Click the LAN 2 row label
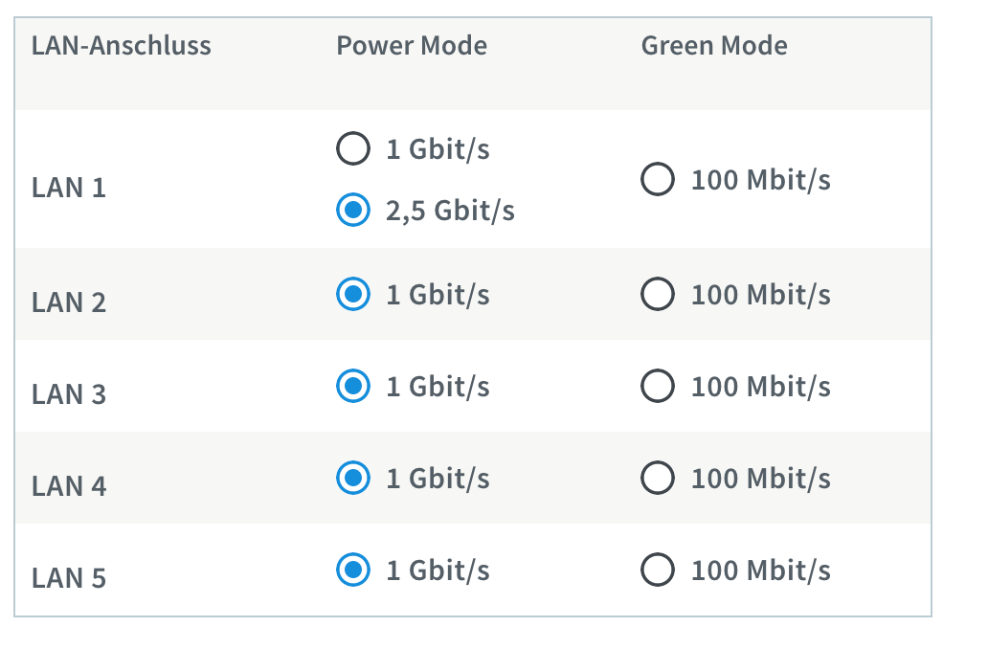This screenshot has width=988, height=649. [69, 302]
